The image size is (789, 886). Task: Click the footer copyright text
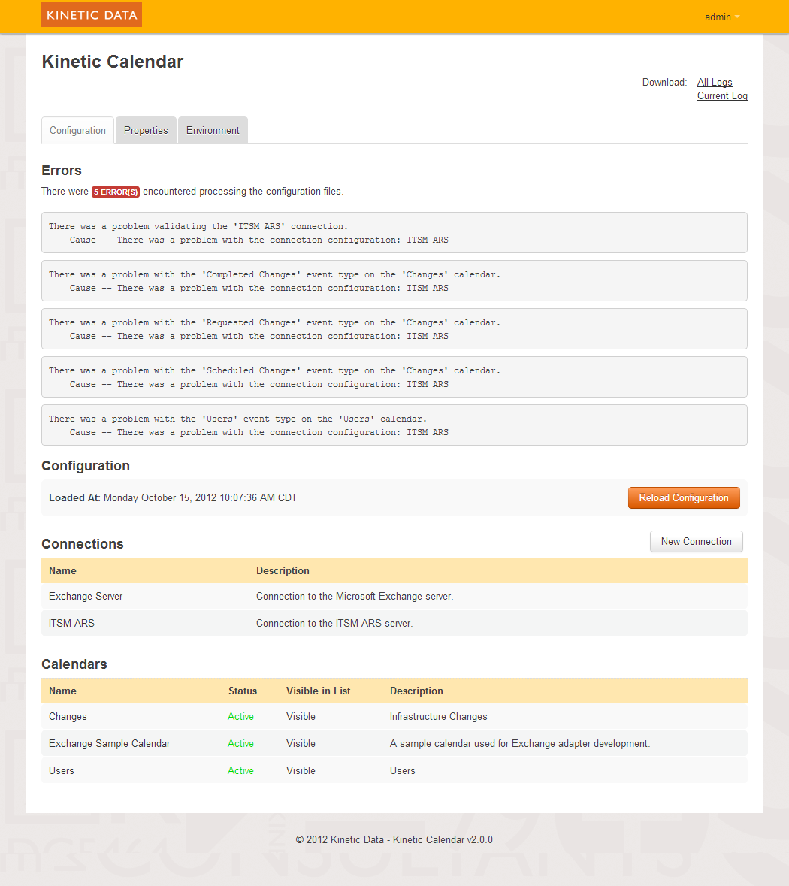click(394, 839)
